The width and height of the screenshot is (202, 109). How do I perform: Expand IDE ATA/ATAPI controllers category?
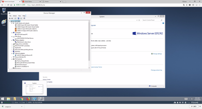[x=12, y=46]
